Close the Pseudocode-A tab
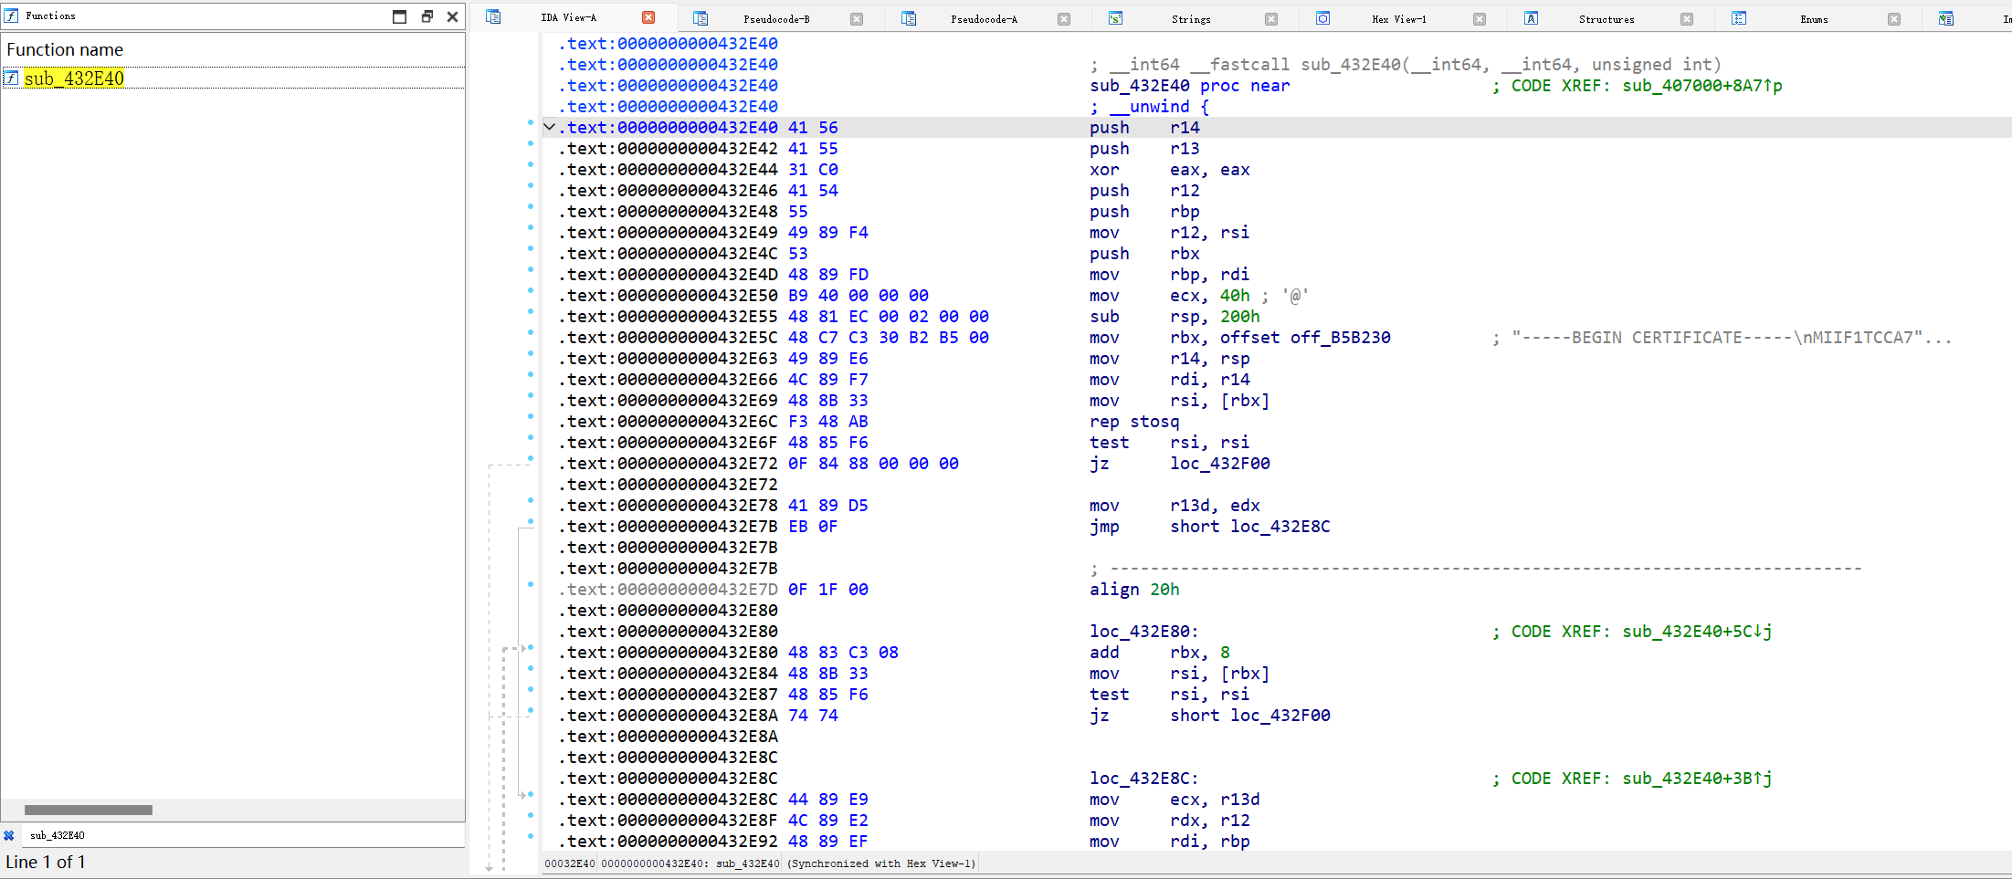Viewport: 2012px width, 879px height. pyautogui.click(x=1064, y=19)
